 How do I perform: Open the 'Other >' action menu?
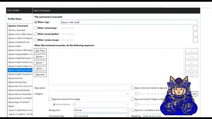(x=40, y=68)
